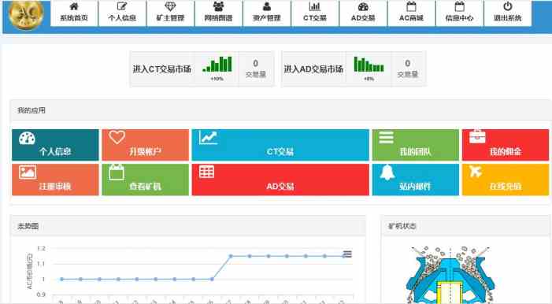This screenshot has height=304, width=552.
Task: Open the 在线充值 orange tile
Action: pos(506,180)
